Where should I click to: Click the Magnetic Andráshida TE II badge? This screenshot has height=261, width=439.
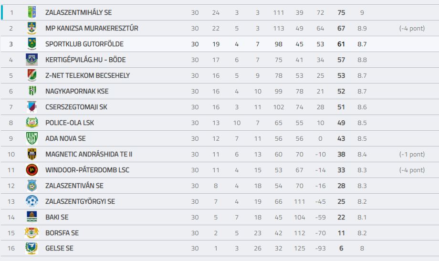[32, 154]
